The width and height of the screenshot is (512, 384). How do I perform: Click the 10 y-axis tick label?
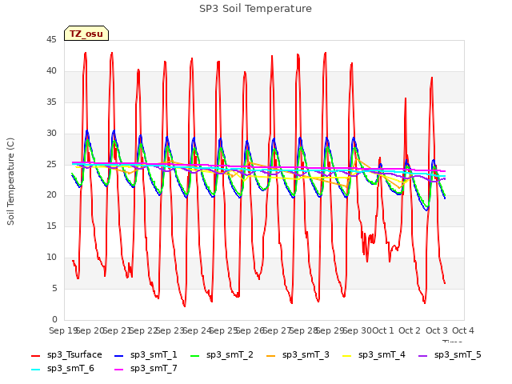point(51,258)
